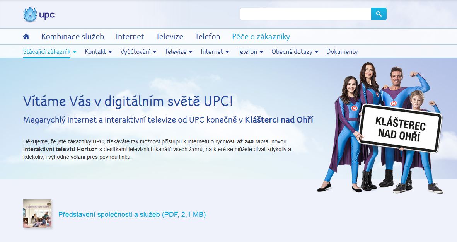Open the main Televize menu item
Screen dimensions: 457x242
pyautogui.click(x=169, y=37)
